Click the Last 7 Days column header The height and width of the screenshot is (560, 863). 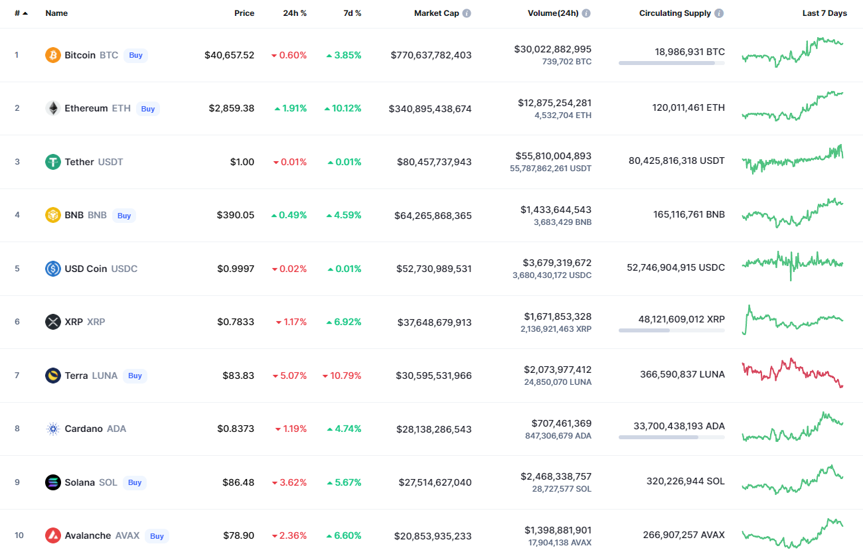824,13
